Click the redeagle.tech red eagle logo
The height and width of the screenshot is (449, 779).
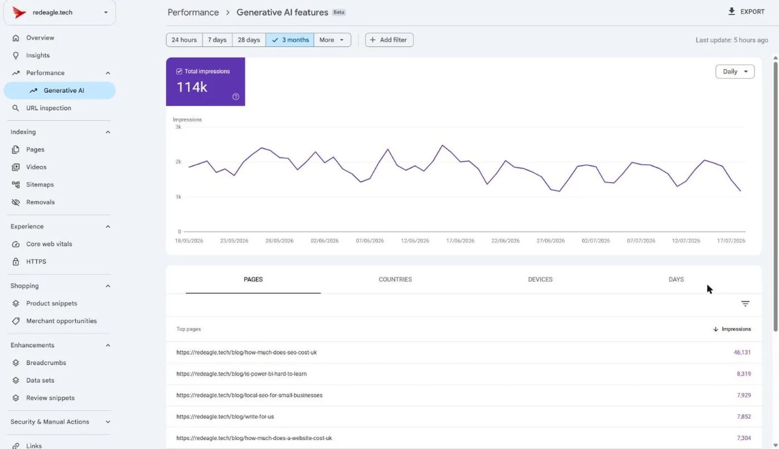click(x=19, y=12)
